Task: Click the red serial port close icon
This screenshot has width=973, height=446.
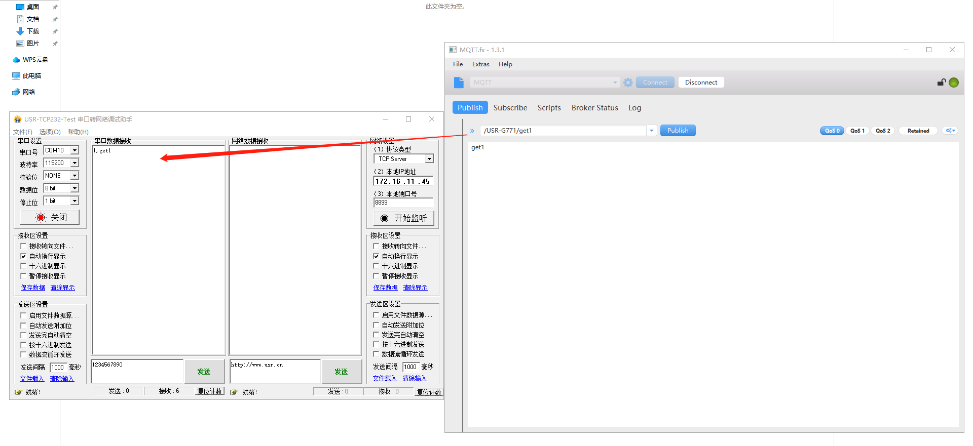Action: pyautogui.click(x=41, y=218)
